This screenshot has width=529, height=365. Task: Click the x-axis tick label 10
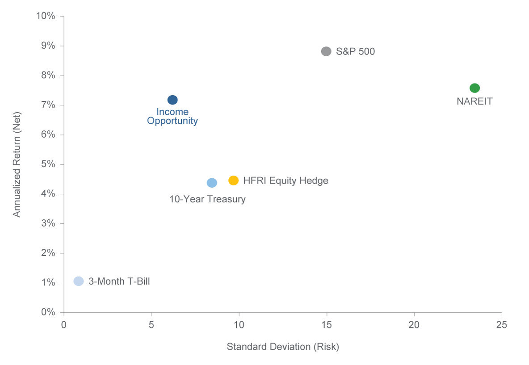239,325
